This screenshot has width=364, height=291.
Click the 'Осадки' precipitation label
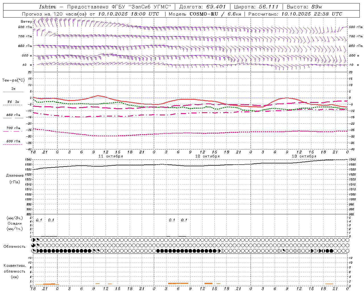15,223
